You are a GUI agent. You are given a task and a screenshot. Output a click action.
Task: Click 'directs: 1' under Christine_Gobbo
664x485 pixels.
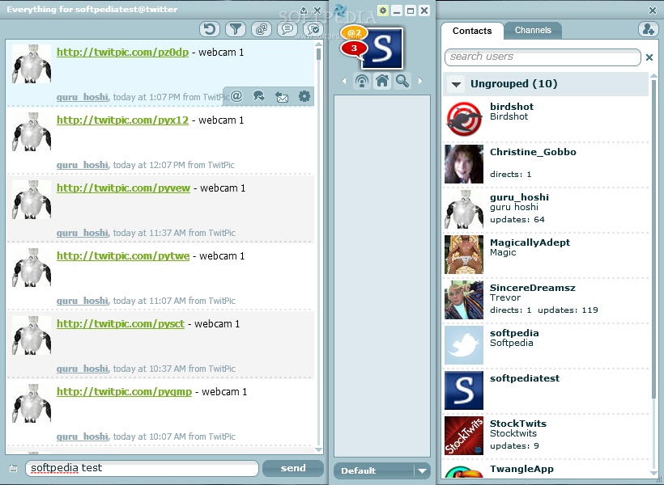(510, 175)
